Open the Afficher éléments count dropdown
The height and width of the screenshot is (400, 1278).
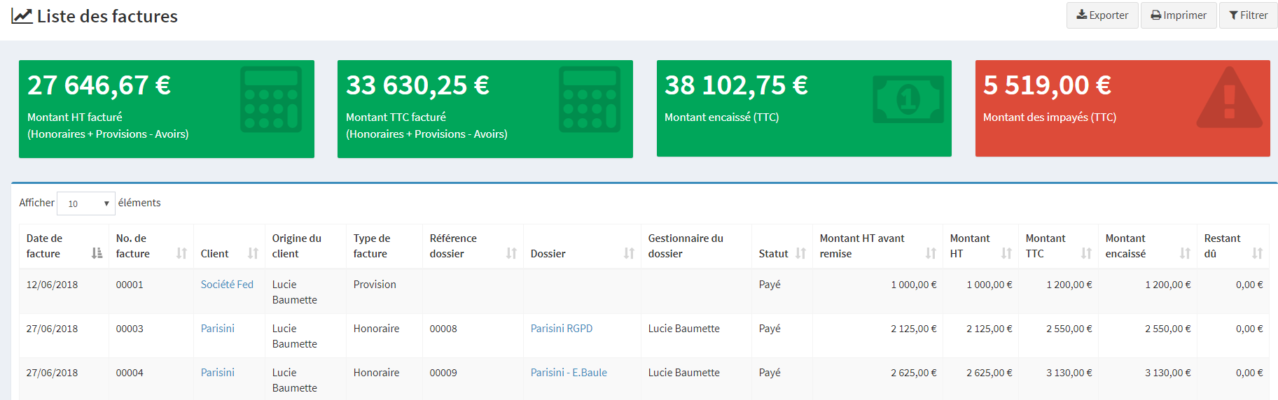86,203
